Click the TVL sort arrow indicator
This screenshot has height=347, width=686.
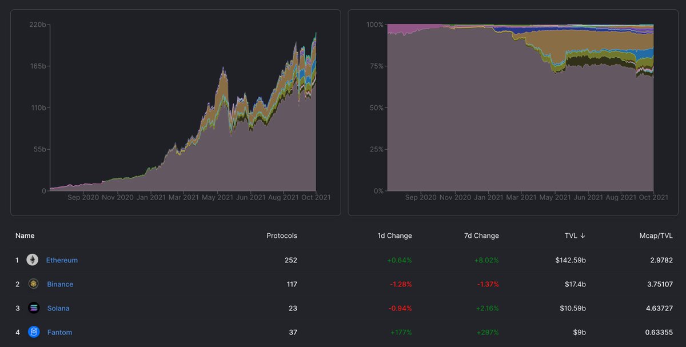[x=583, y=236]
